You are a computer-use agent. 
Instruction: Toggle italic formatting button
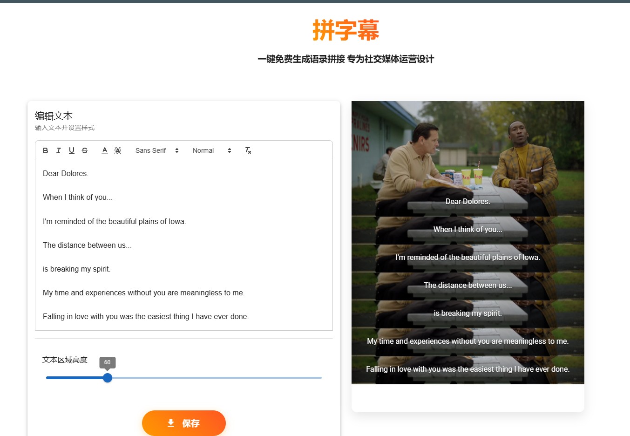pos(58,150)
